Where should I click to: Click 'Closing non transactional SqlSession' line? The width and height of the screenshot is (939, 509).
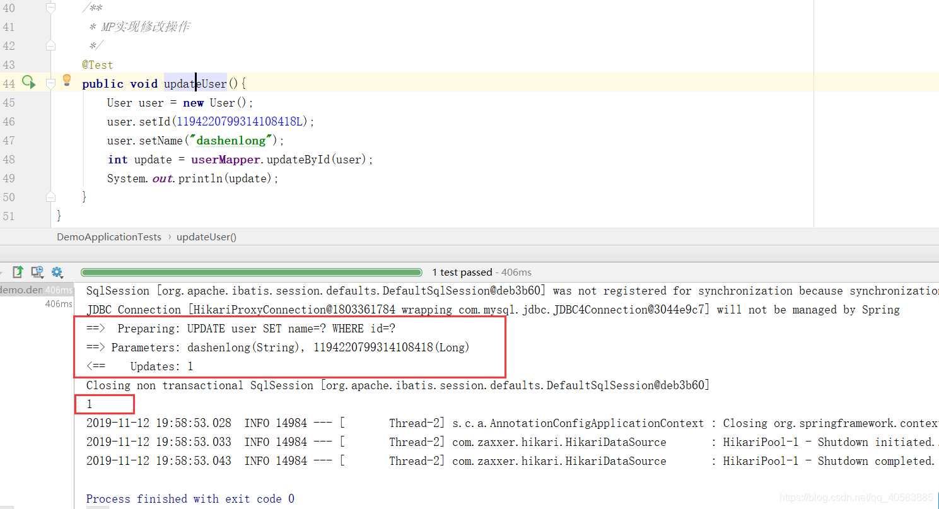pyautogui.click(x=398, y=385)
